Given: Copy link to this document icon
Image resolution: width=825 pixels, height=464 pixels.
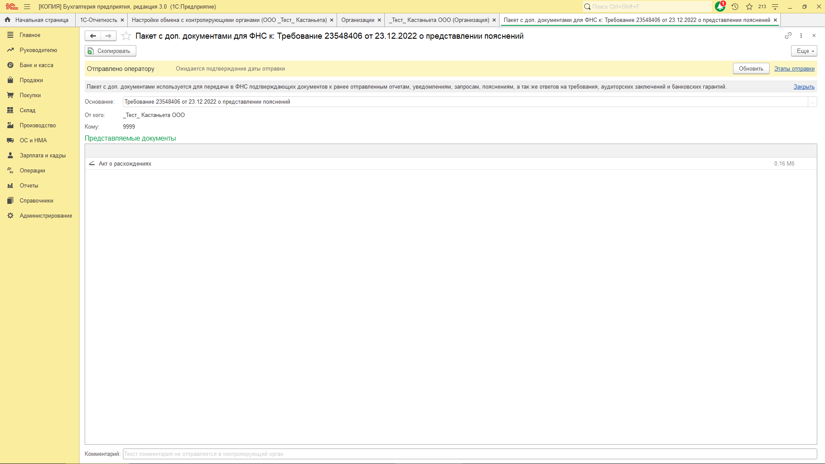Looking at the screenshot, I should [788, 36].
